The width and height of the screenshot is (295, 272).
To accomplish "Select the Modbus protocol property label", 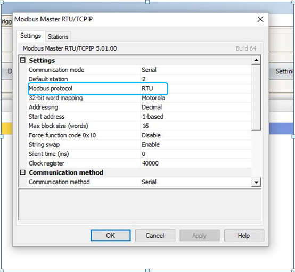I will click(x=51, y=88).
